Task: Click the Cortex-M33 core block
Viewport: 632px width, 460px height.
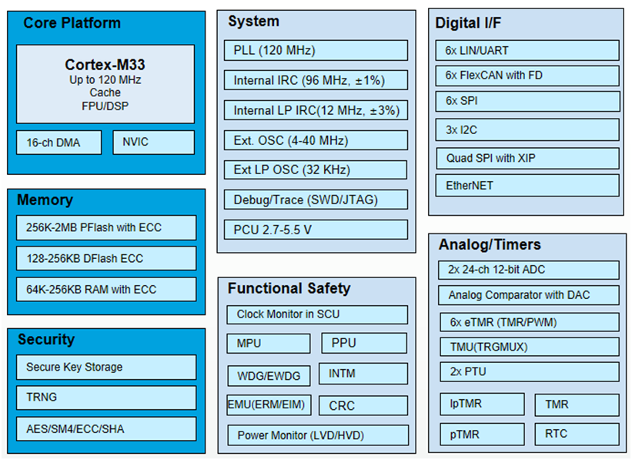Action: (105, 84)
